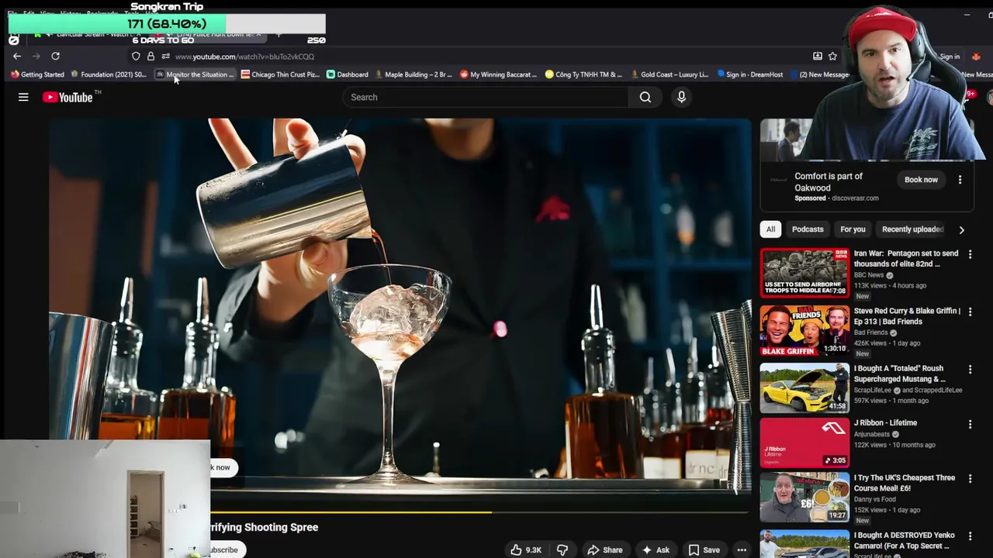This screenshot has height=558, width=993.
Task: Reload the page with the refresh icon
Action: 55,56
